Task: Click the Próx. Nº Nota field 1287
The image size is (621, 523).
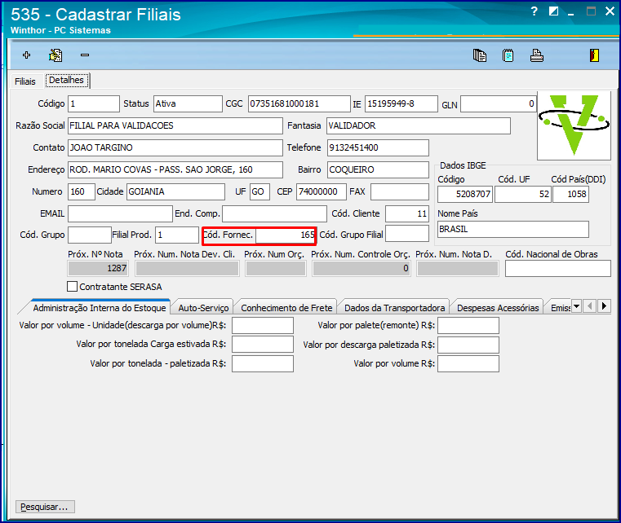Action: [x=98, y=268]
